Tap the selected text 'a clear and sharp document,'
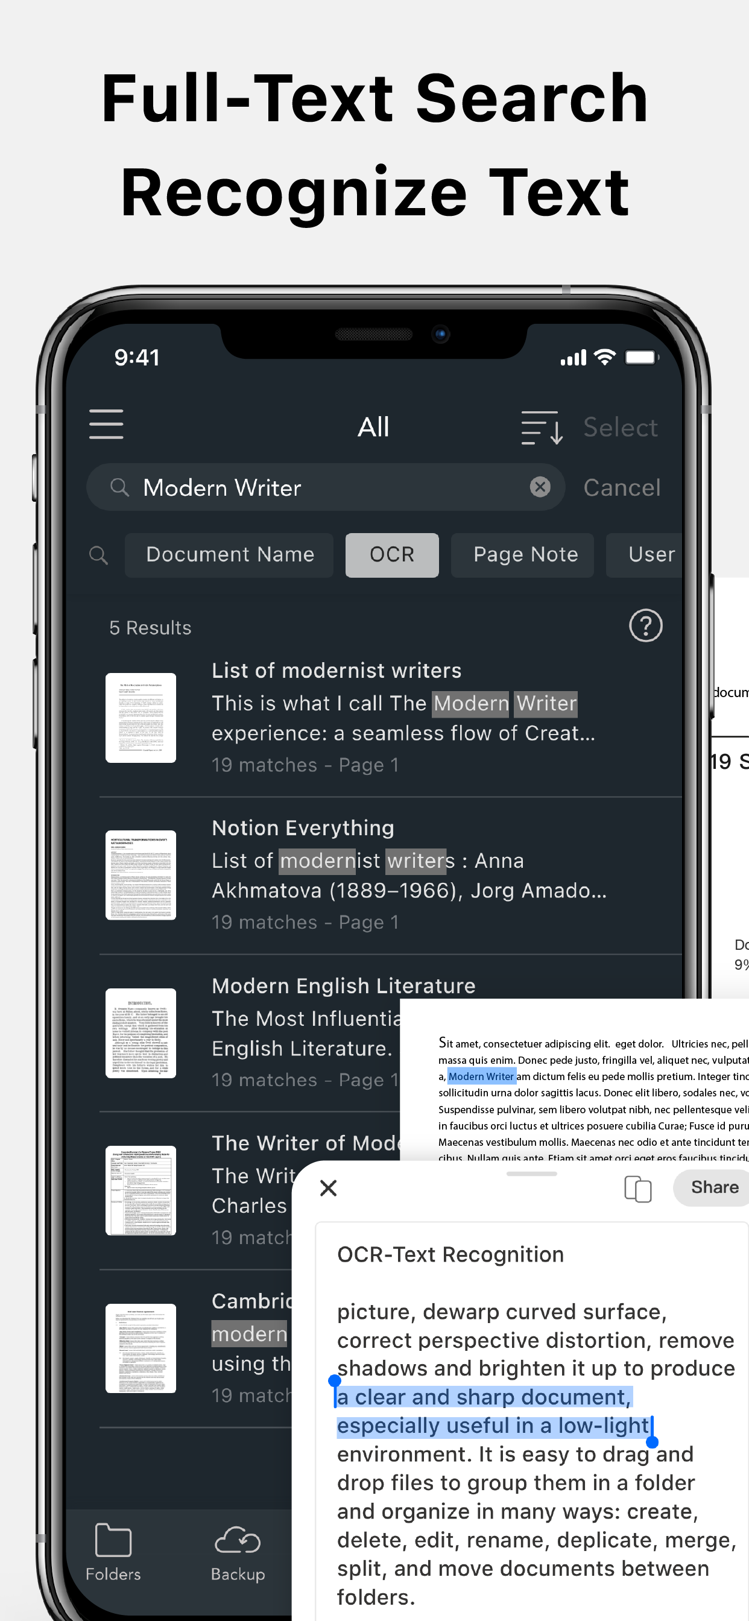 (485, 1397)
